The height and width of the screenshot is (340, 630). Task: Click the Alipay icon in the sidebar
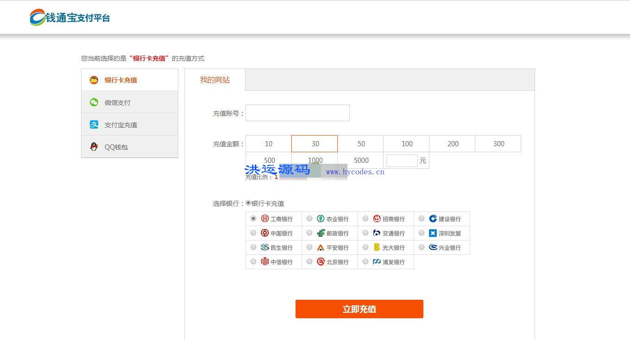94,124
